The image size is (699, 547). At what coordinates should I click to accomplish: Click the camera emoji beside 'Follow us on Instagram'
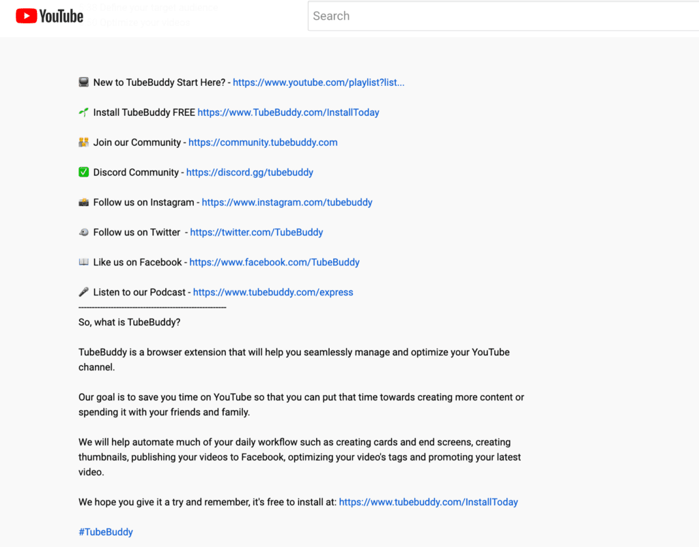tap(84, 203)
